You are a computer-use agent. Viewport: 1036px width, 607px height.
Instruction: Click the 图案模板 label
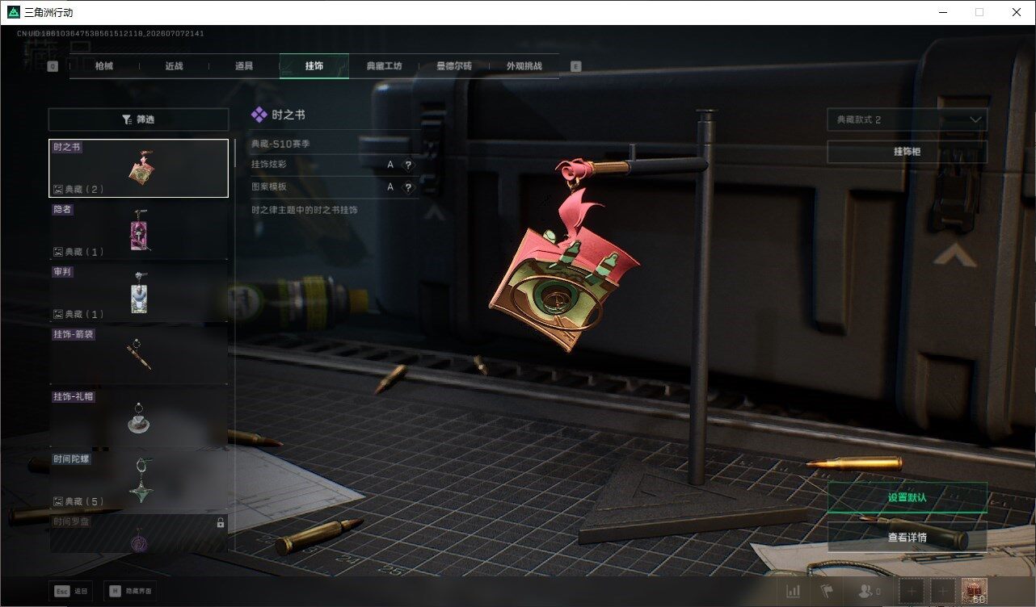tap(269, 187)
